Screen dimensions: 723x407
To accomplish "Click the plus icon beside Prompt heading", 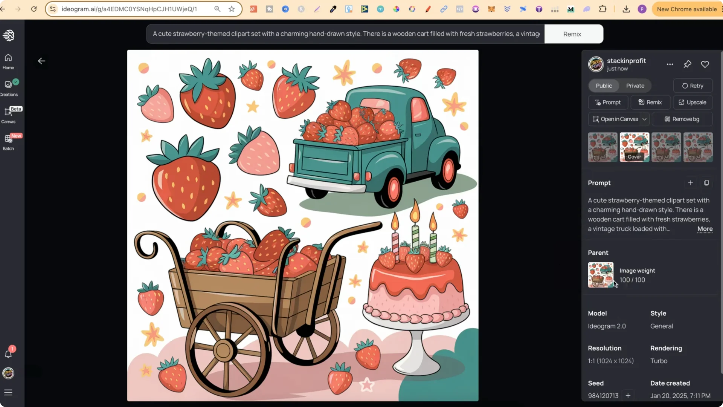I will point(690,183).
